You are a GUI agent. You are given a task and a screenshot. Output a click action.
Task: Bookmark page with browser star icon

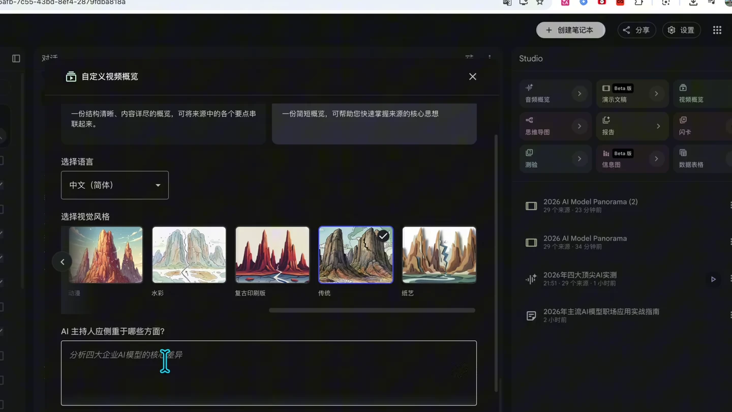(540, 3)
